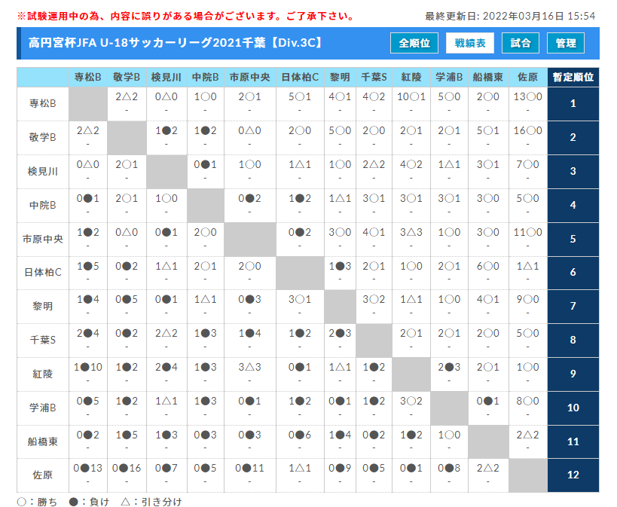Click the 3△3 score in 紅陵 row
Image resolution: width=617 pixels, height=507 pixels.
[x=250, y=368]
